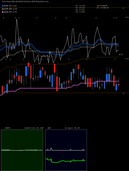Viewport: 129px width, 171px height.
Task: Click the tall white spike line peak near the chart's left
Action: tap(17, 19)
